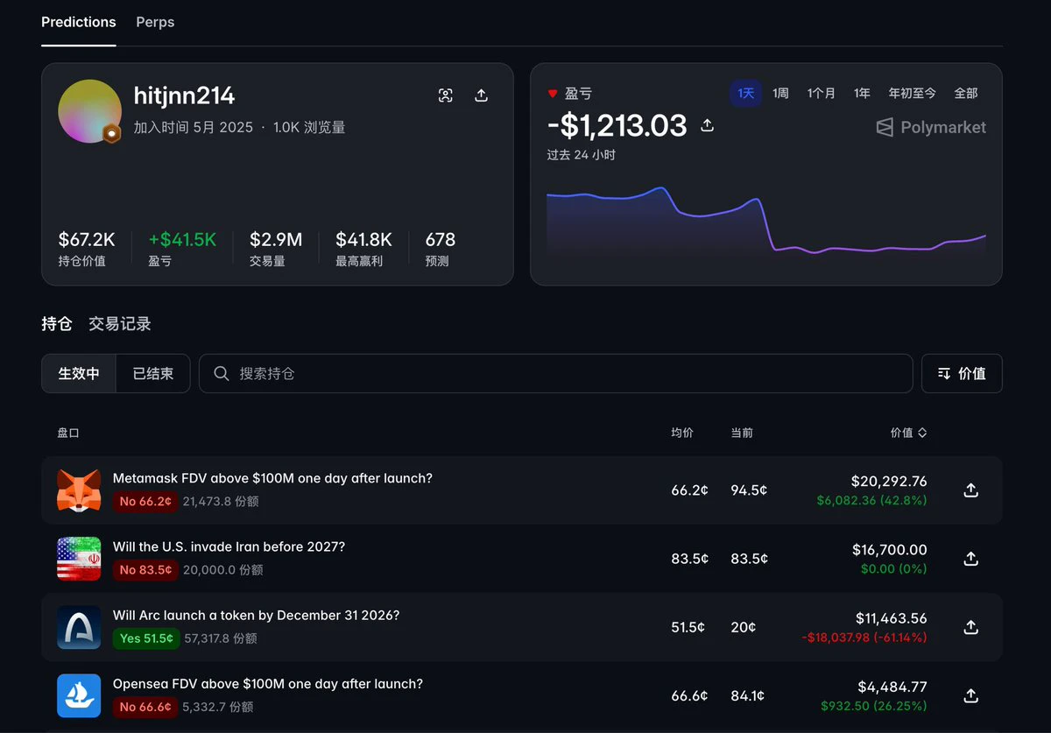Click the -$18,037.98 (-61.14%) loss figure
The width and height of the screenshot is (1051, 733).
point(864,638)
